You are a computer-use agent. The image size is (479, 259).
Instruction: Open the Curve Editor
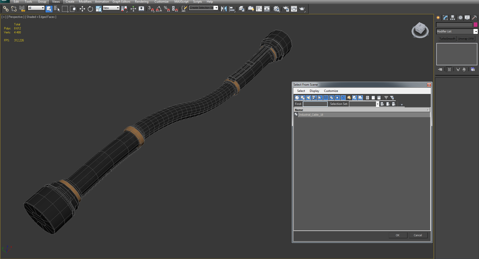pos(259,9)
